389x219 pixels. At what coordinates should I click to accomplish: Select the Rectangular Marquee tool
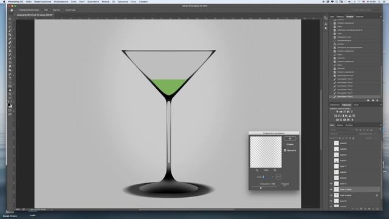click(x=10, y=23)
